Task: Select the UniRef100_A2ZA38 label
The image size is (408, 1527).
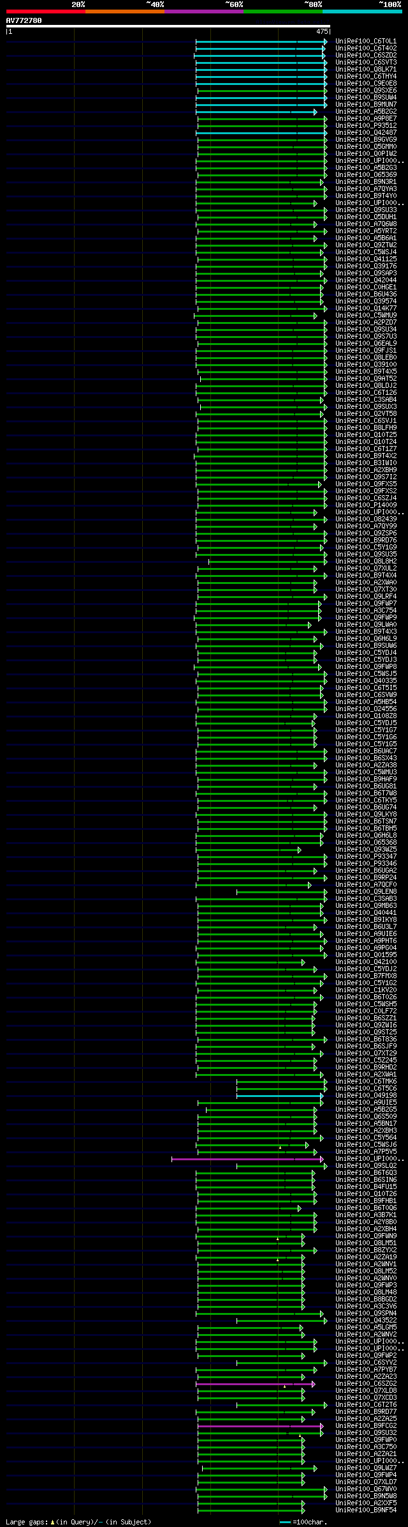Action: point(366,765)
